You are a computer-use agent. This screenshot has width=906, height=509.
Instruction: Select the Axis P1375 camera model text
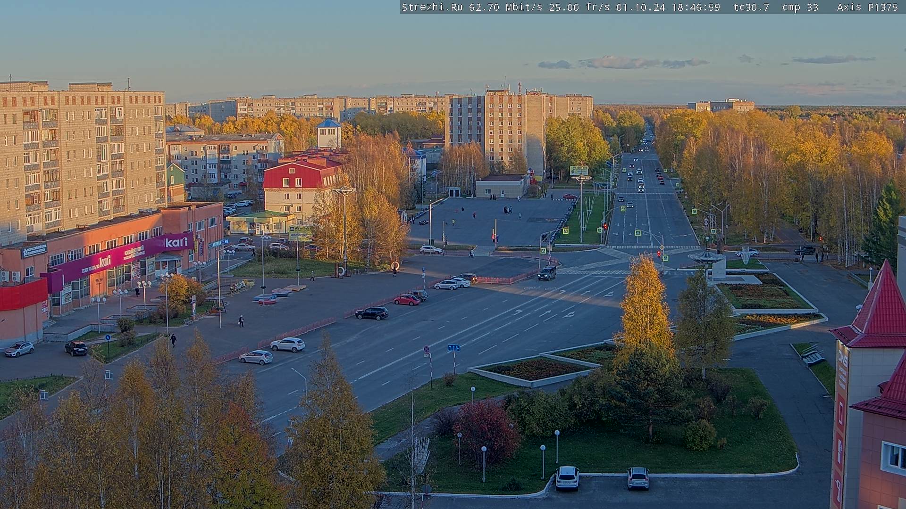tap(867, 8)
